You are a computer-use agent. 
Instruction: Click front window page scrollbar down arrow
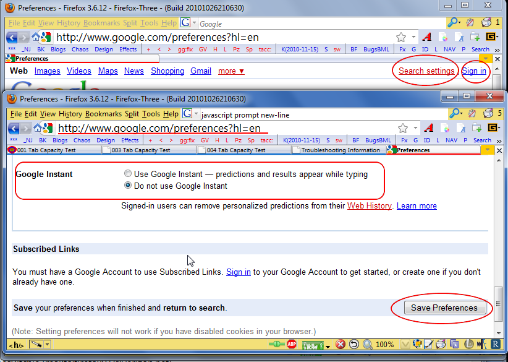[x=498, y=333]
